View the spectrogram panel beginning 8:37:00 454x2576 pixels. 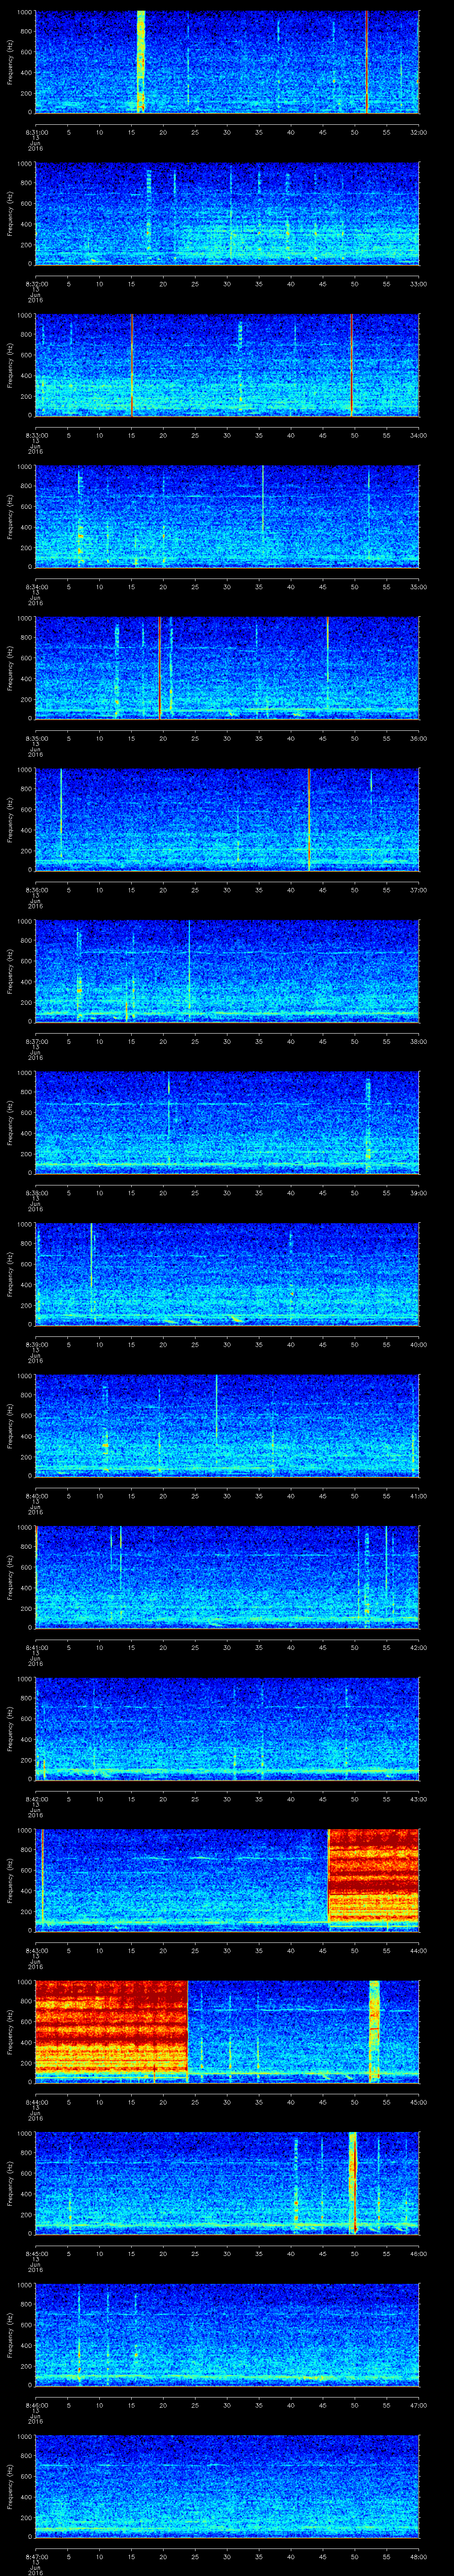227,972
